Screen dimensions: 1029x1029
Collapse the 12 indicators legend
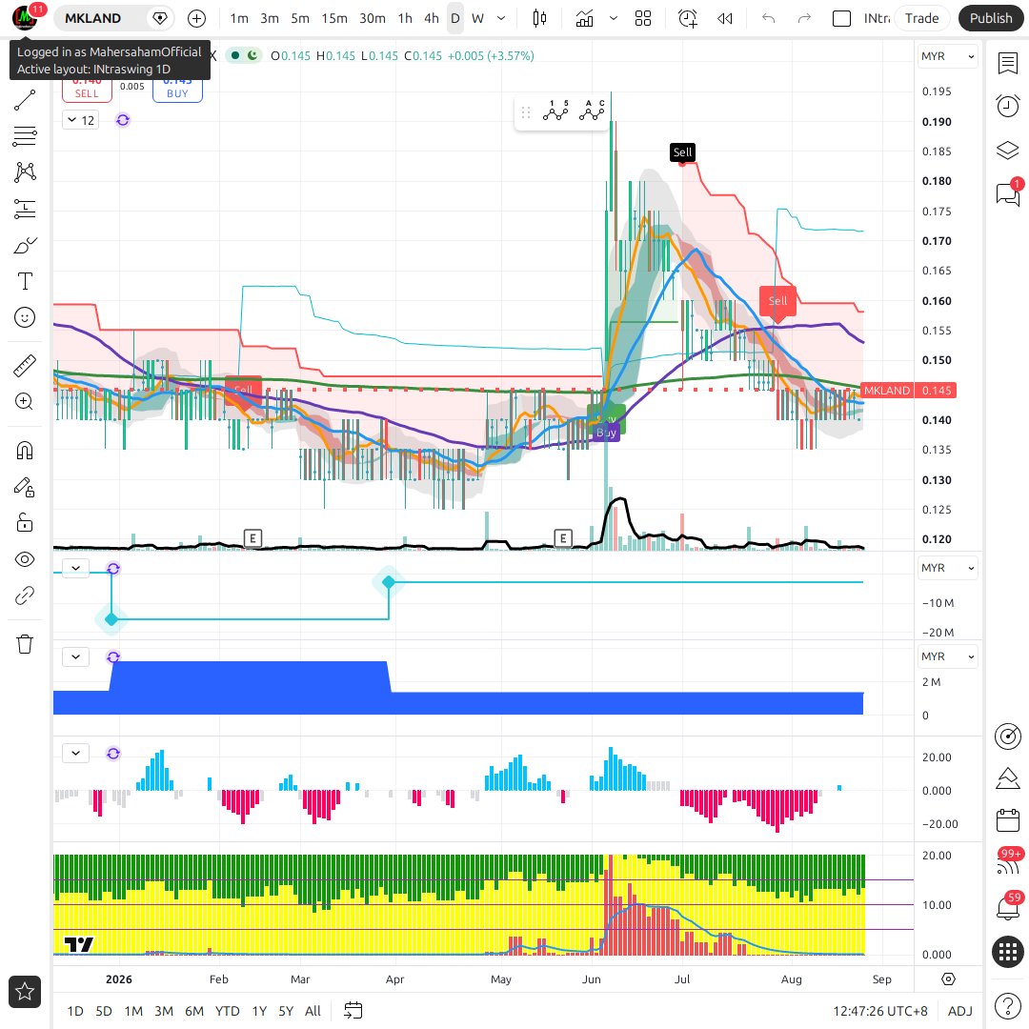[81, 120]
